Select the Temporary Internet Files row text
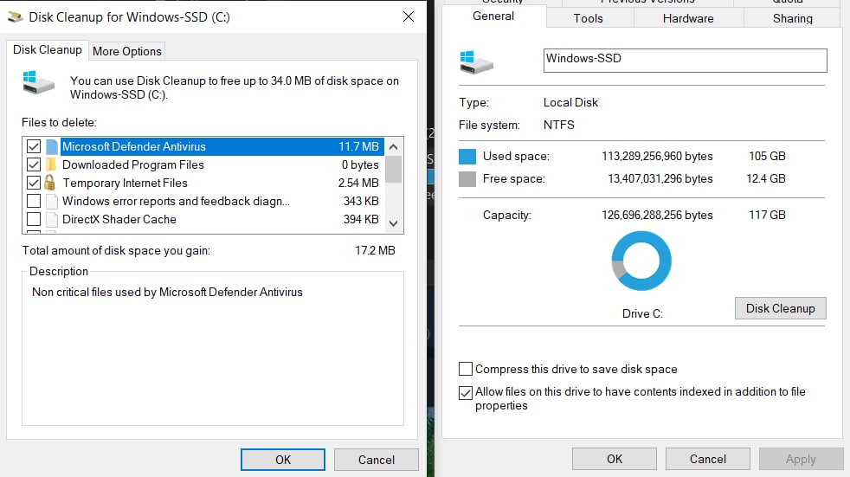This screenshot has height=477, width=850. (x=125, y=184)
